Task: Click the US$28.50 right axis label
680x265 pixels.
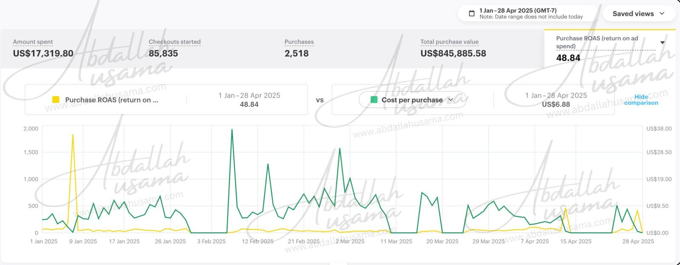Action: pyautogui.click(x=659, y=152)
